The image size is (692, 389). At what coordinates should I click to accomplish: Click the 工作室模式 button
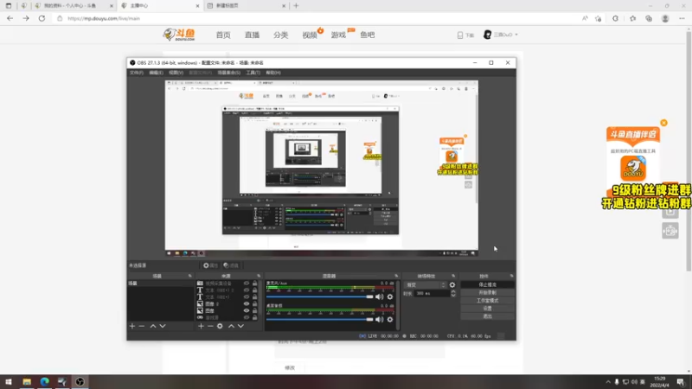point(487,301)
